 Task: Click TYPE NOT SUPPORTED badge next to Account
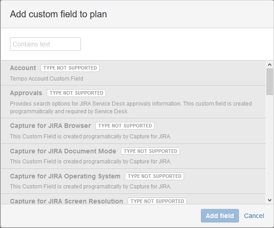click(70, 68)
